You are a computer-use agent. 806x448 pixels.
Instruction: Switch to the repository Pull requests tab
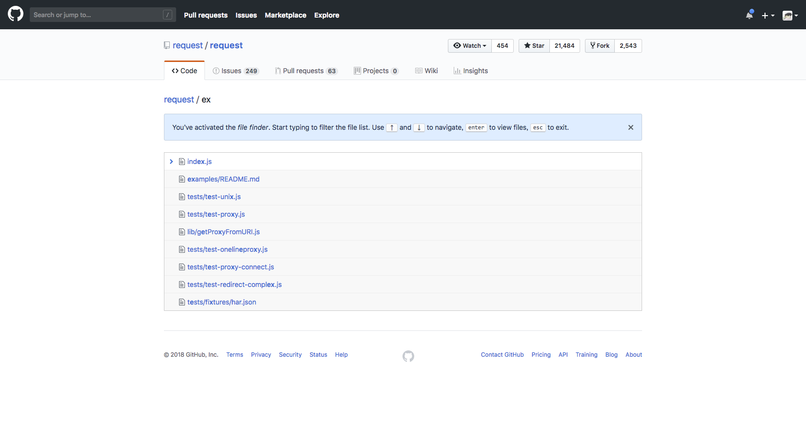point(306,71)
